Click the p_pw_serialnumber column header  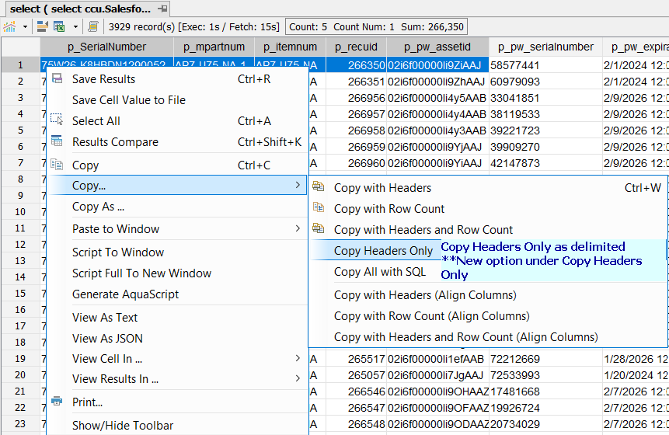click(545, 47)
